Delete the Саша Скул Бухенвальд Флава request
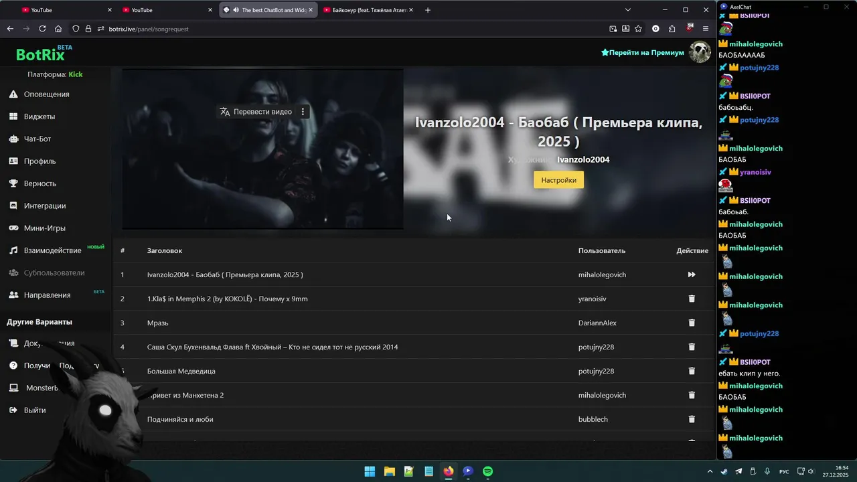 coord(692,347)
